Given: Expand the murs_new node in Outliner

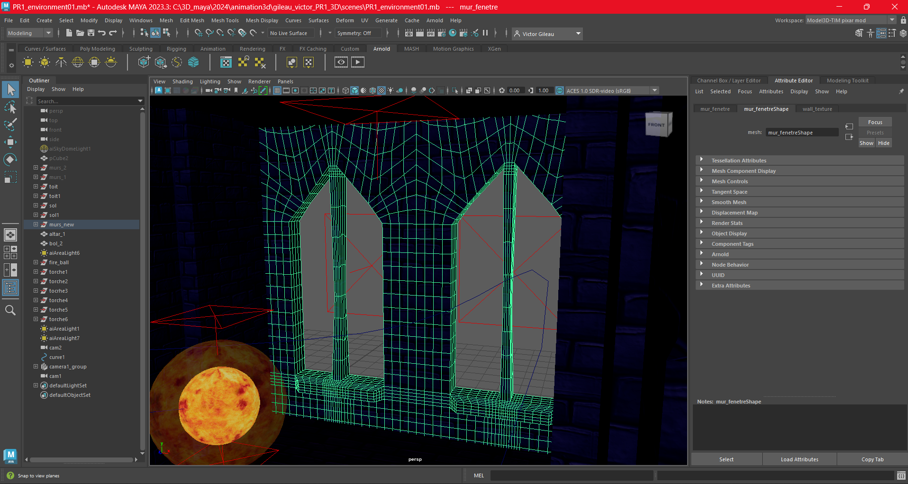Looking at the screenshot, I should (36, 224).
